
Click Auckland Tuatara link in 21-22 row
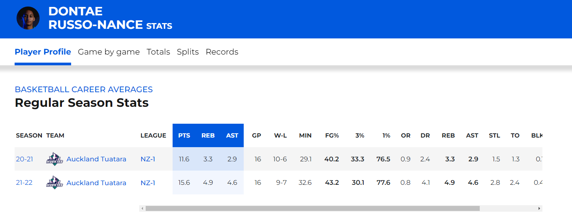click(96, 183)
